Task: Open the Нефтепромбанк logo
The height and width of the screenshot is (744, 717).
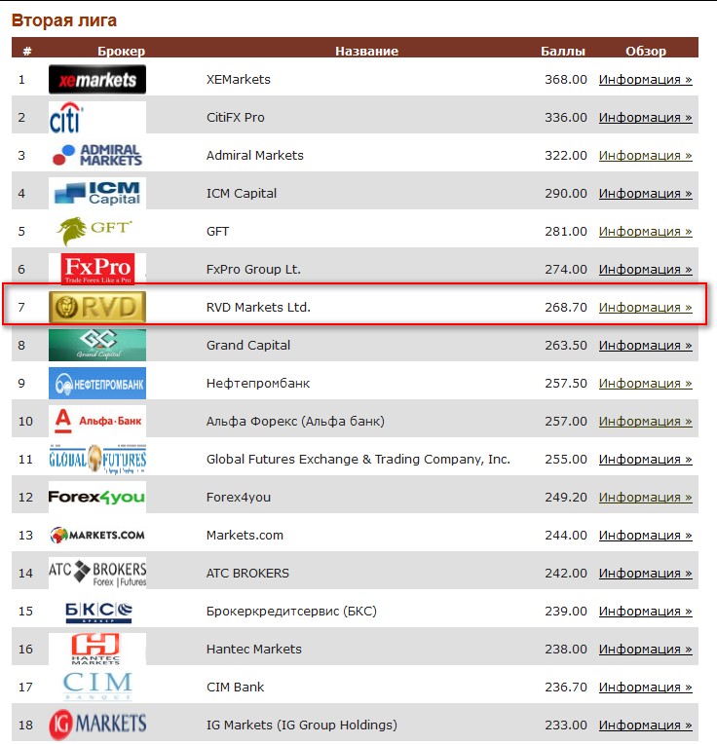Action: point(97,383)
